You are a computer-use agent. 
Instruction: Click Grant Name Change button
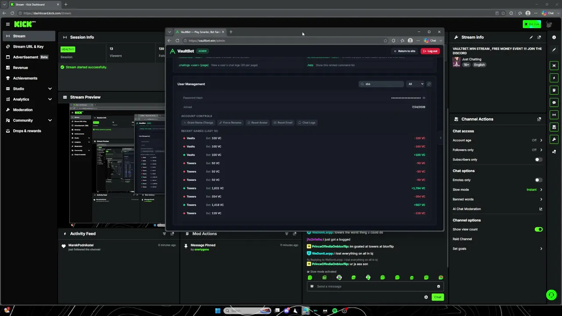[x=198, y=122]
